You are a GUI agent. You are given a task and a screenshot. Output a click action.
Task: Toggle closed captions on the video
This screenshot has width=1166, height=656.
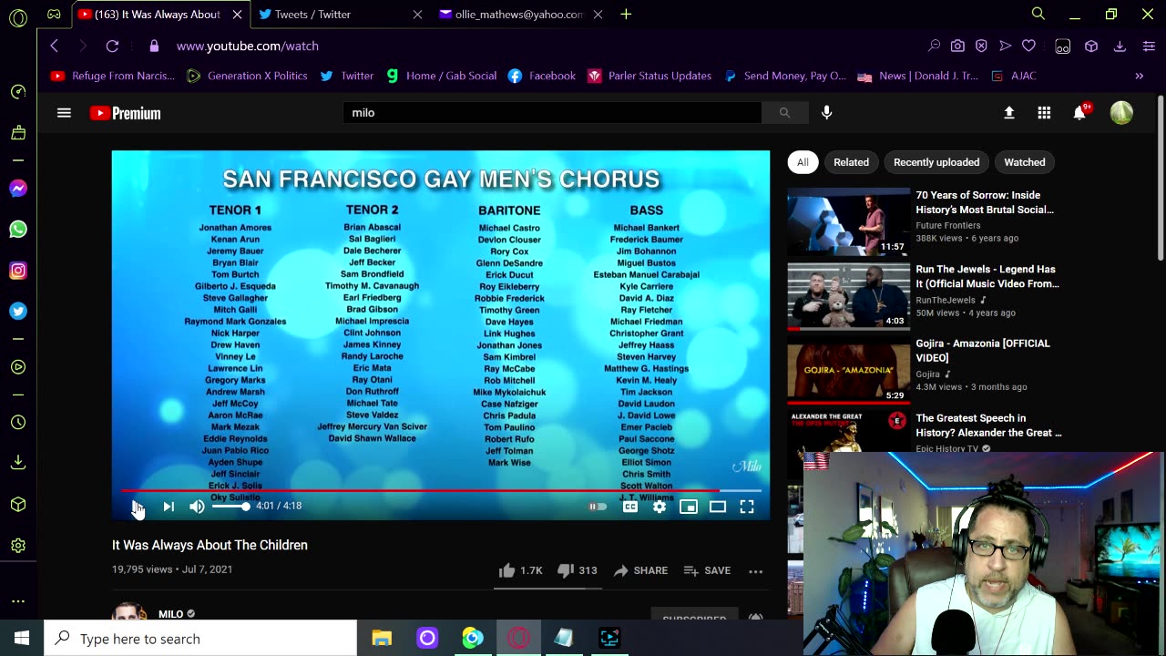(630, 507)
